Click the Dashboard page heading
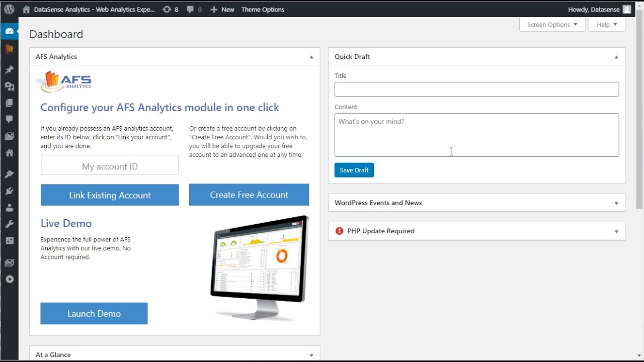This screenshot has width=644, height=362. pyautogui.click(x=56, y=34)
